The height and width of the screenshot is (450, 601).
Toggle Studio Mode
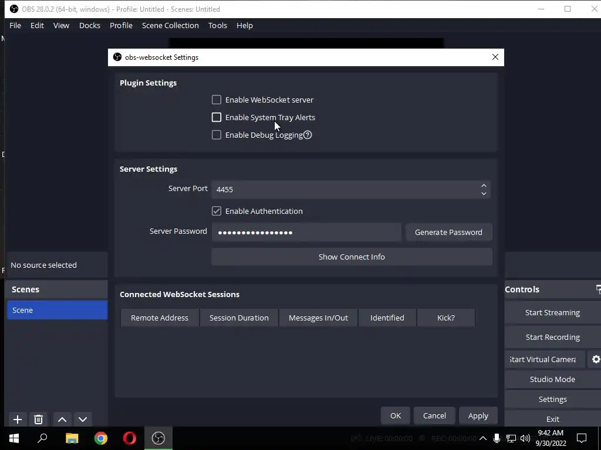(x=552, y=379)
